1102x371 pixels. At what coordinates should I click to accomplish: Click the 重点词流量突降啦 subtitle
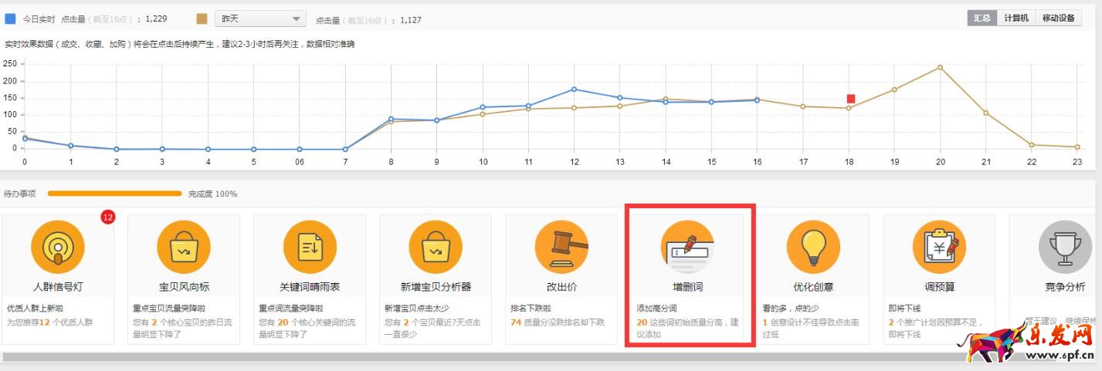click(x=290, y=309)
